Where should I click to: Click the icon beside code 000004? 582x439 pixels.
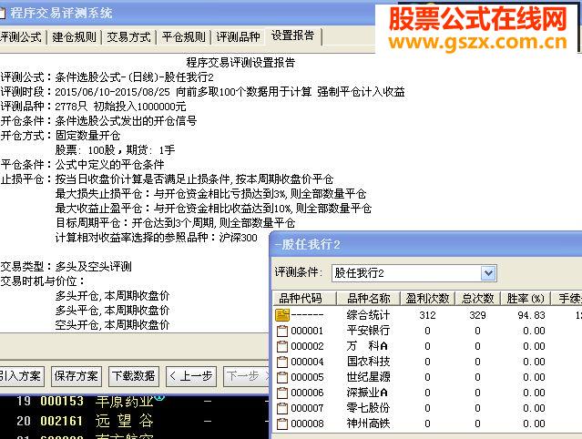click(x=282, y=362)
